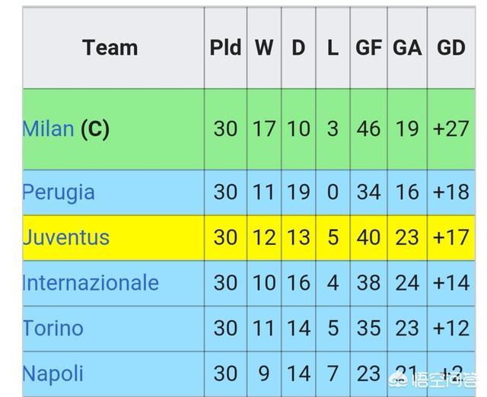The image size is (487, 397).
Task: Select Torino's 11 wins cell
Action: pyautogui.click(x=264, y=329)
